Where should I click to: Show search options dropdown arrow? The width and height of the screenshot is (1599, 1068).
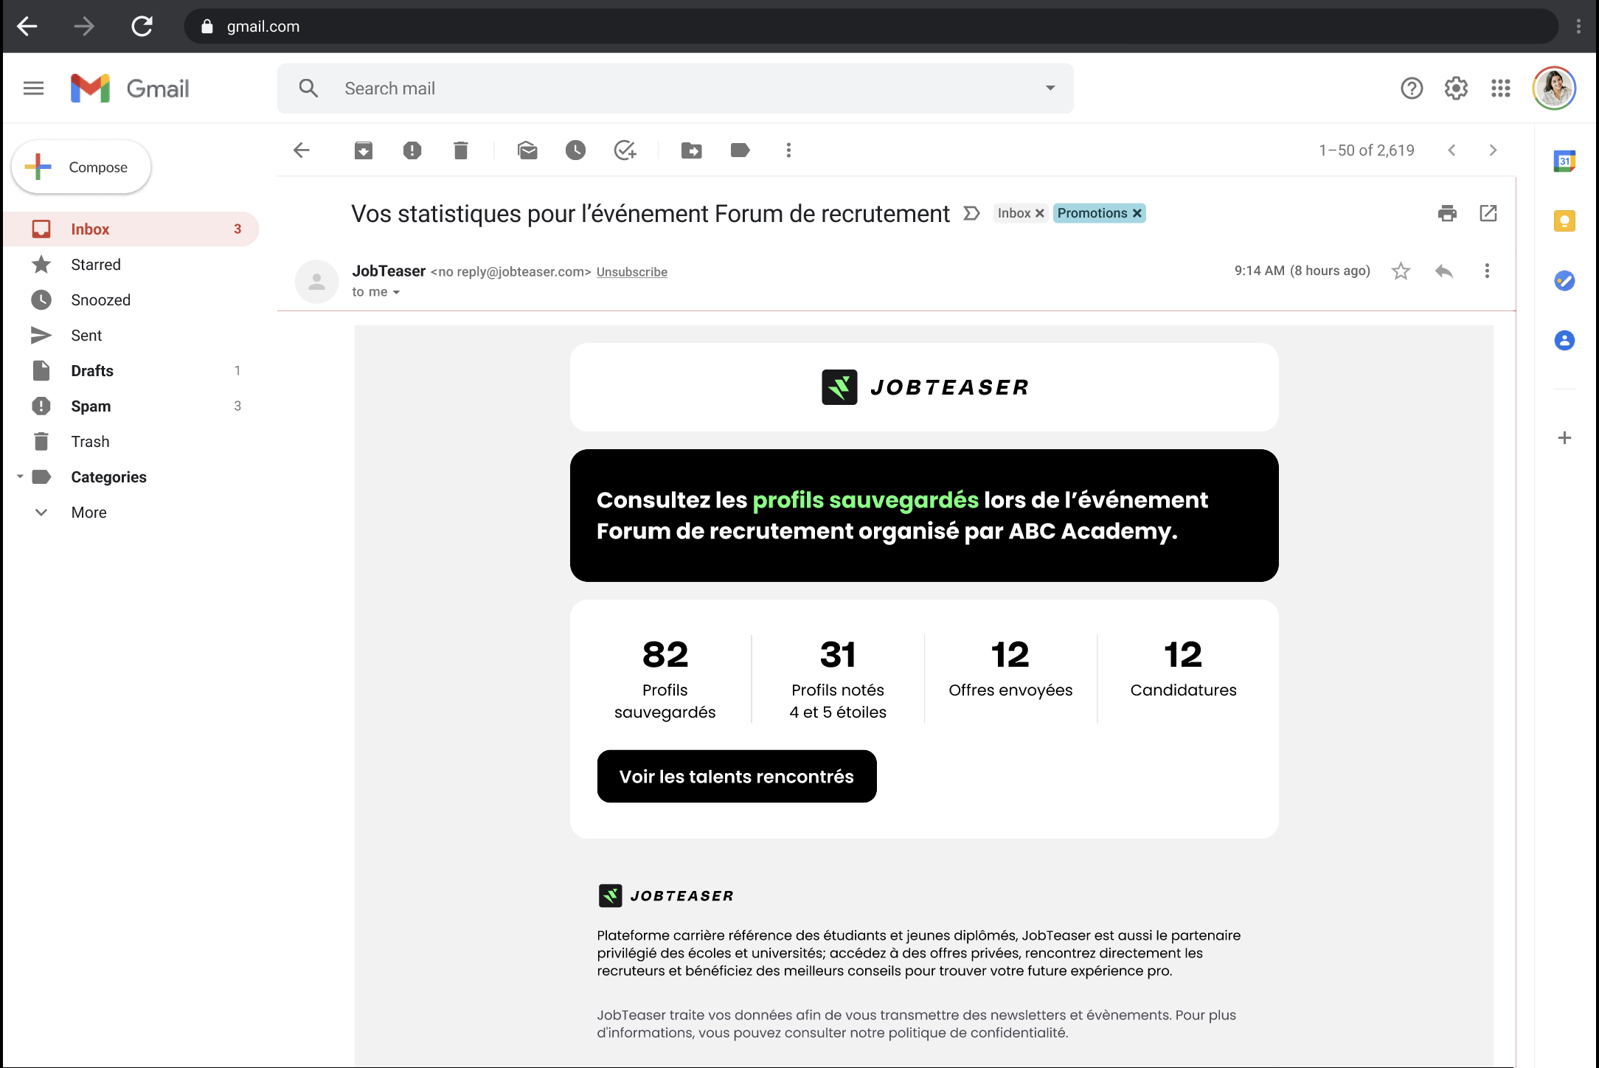pyautogui.click(x=1050, y=89)
